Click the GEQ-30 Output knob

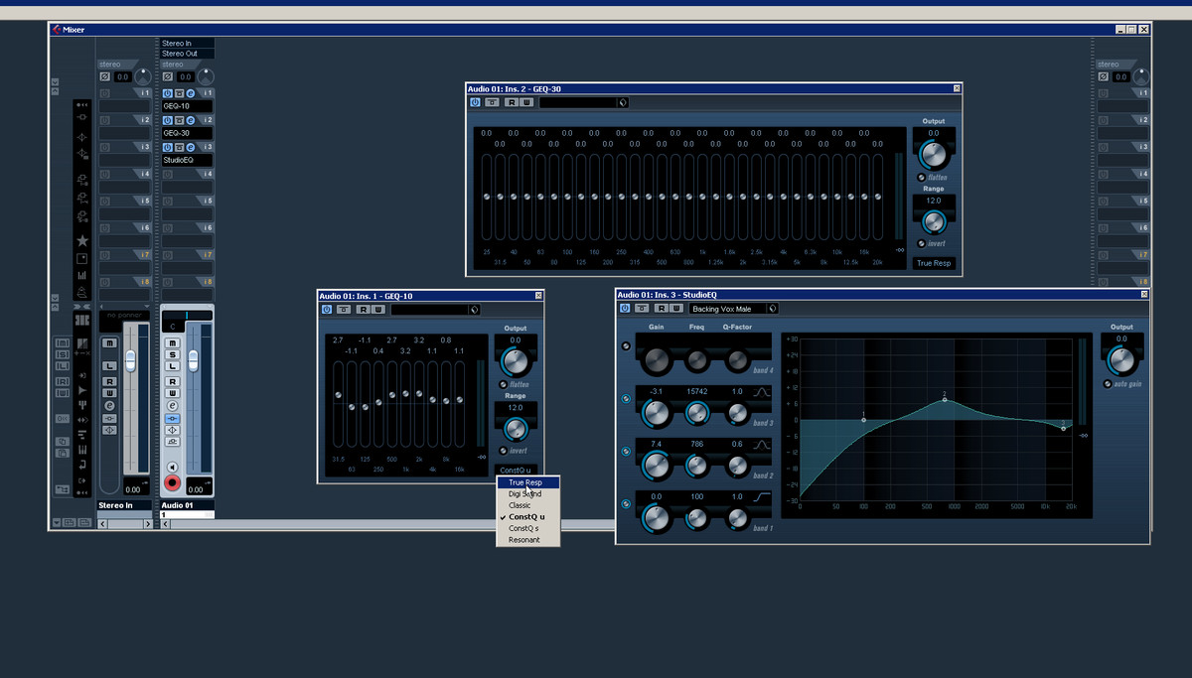tap(933, 154)
